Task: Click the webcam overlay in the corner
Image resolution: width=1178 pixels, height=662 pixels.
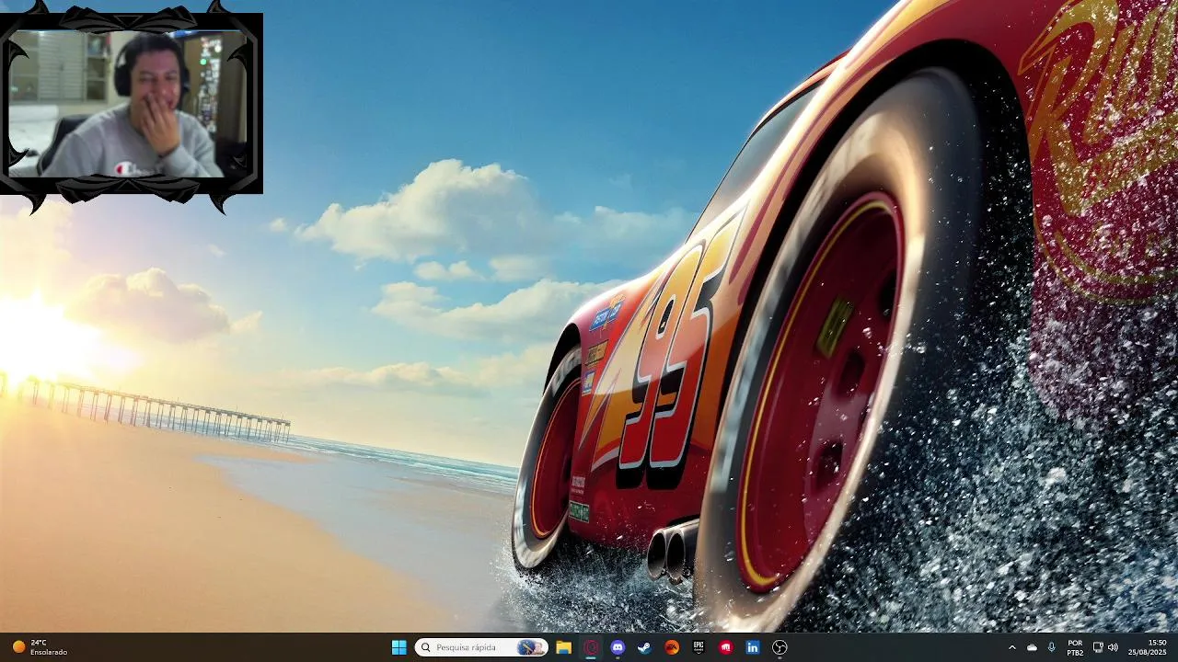Action: pyautogui.click(x=131, y=103)
